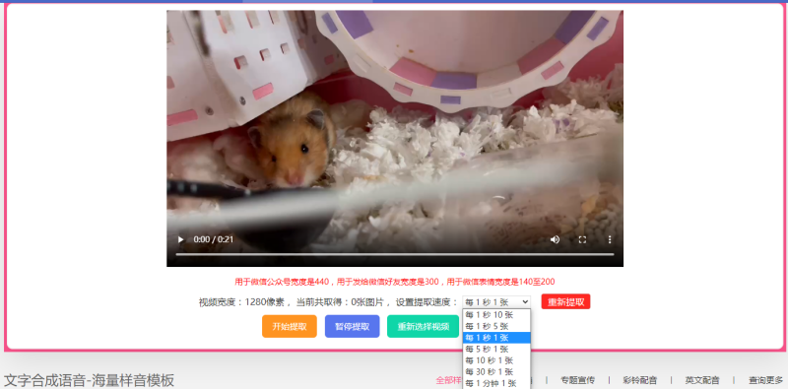The image size is (788, 389).
Task: Mute the video using the speaker icon
Action: [x=555, y=239]
